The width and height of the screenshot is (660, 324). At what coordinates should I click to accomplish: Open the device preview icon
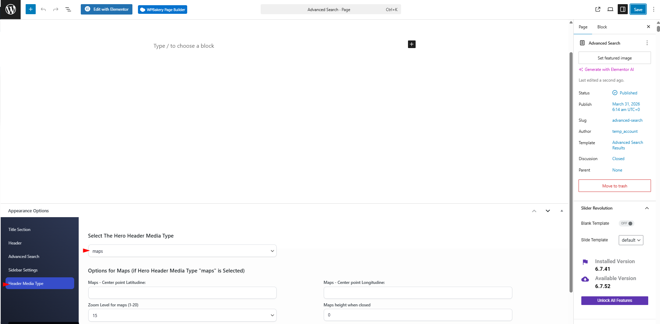(610, 9)
